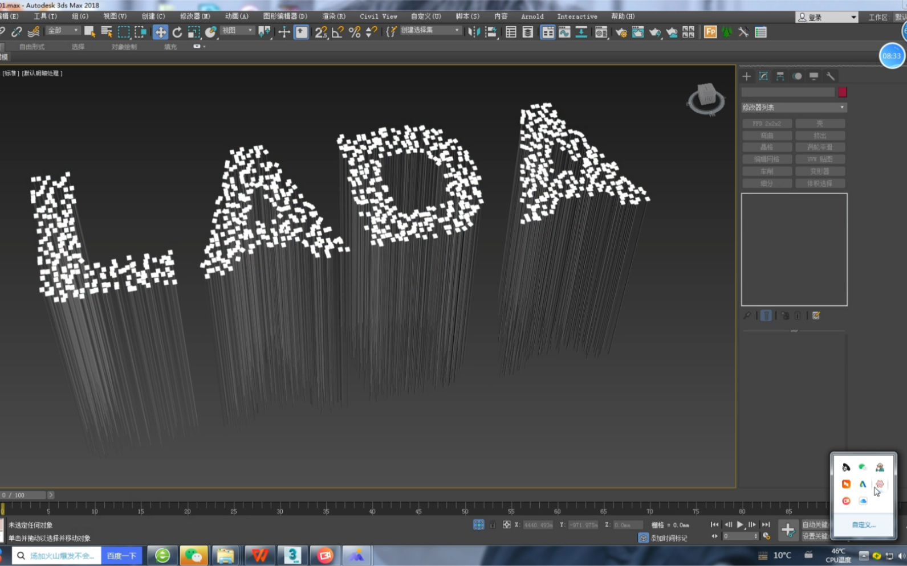Open the 修改器(M) menu
This screenshot has height=566, width=907.
click(195, 17)
